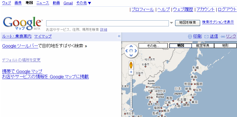
Task: Pan the map down with the arrow
Action: pyautogui.click(x=131, y=55)
